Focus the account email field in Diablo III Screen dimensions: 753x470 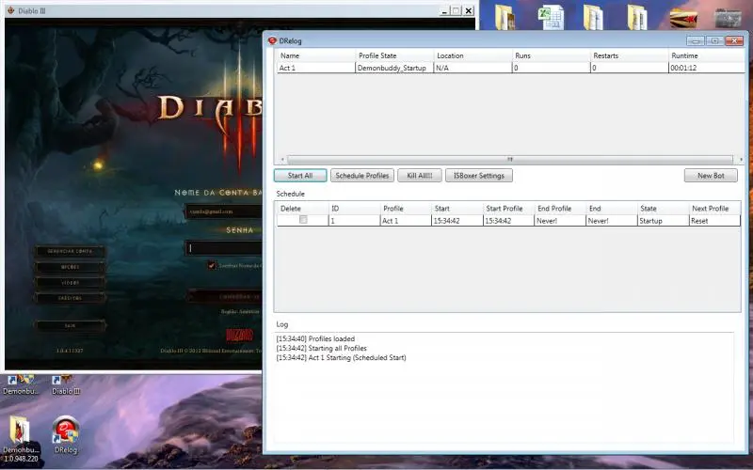tap(224, 211)
